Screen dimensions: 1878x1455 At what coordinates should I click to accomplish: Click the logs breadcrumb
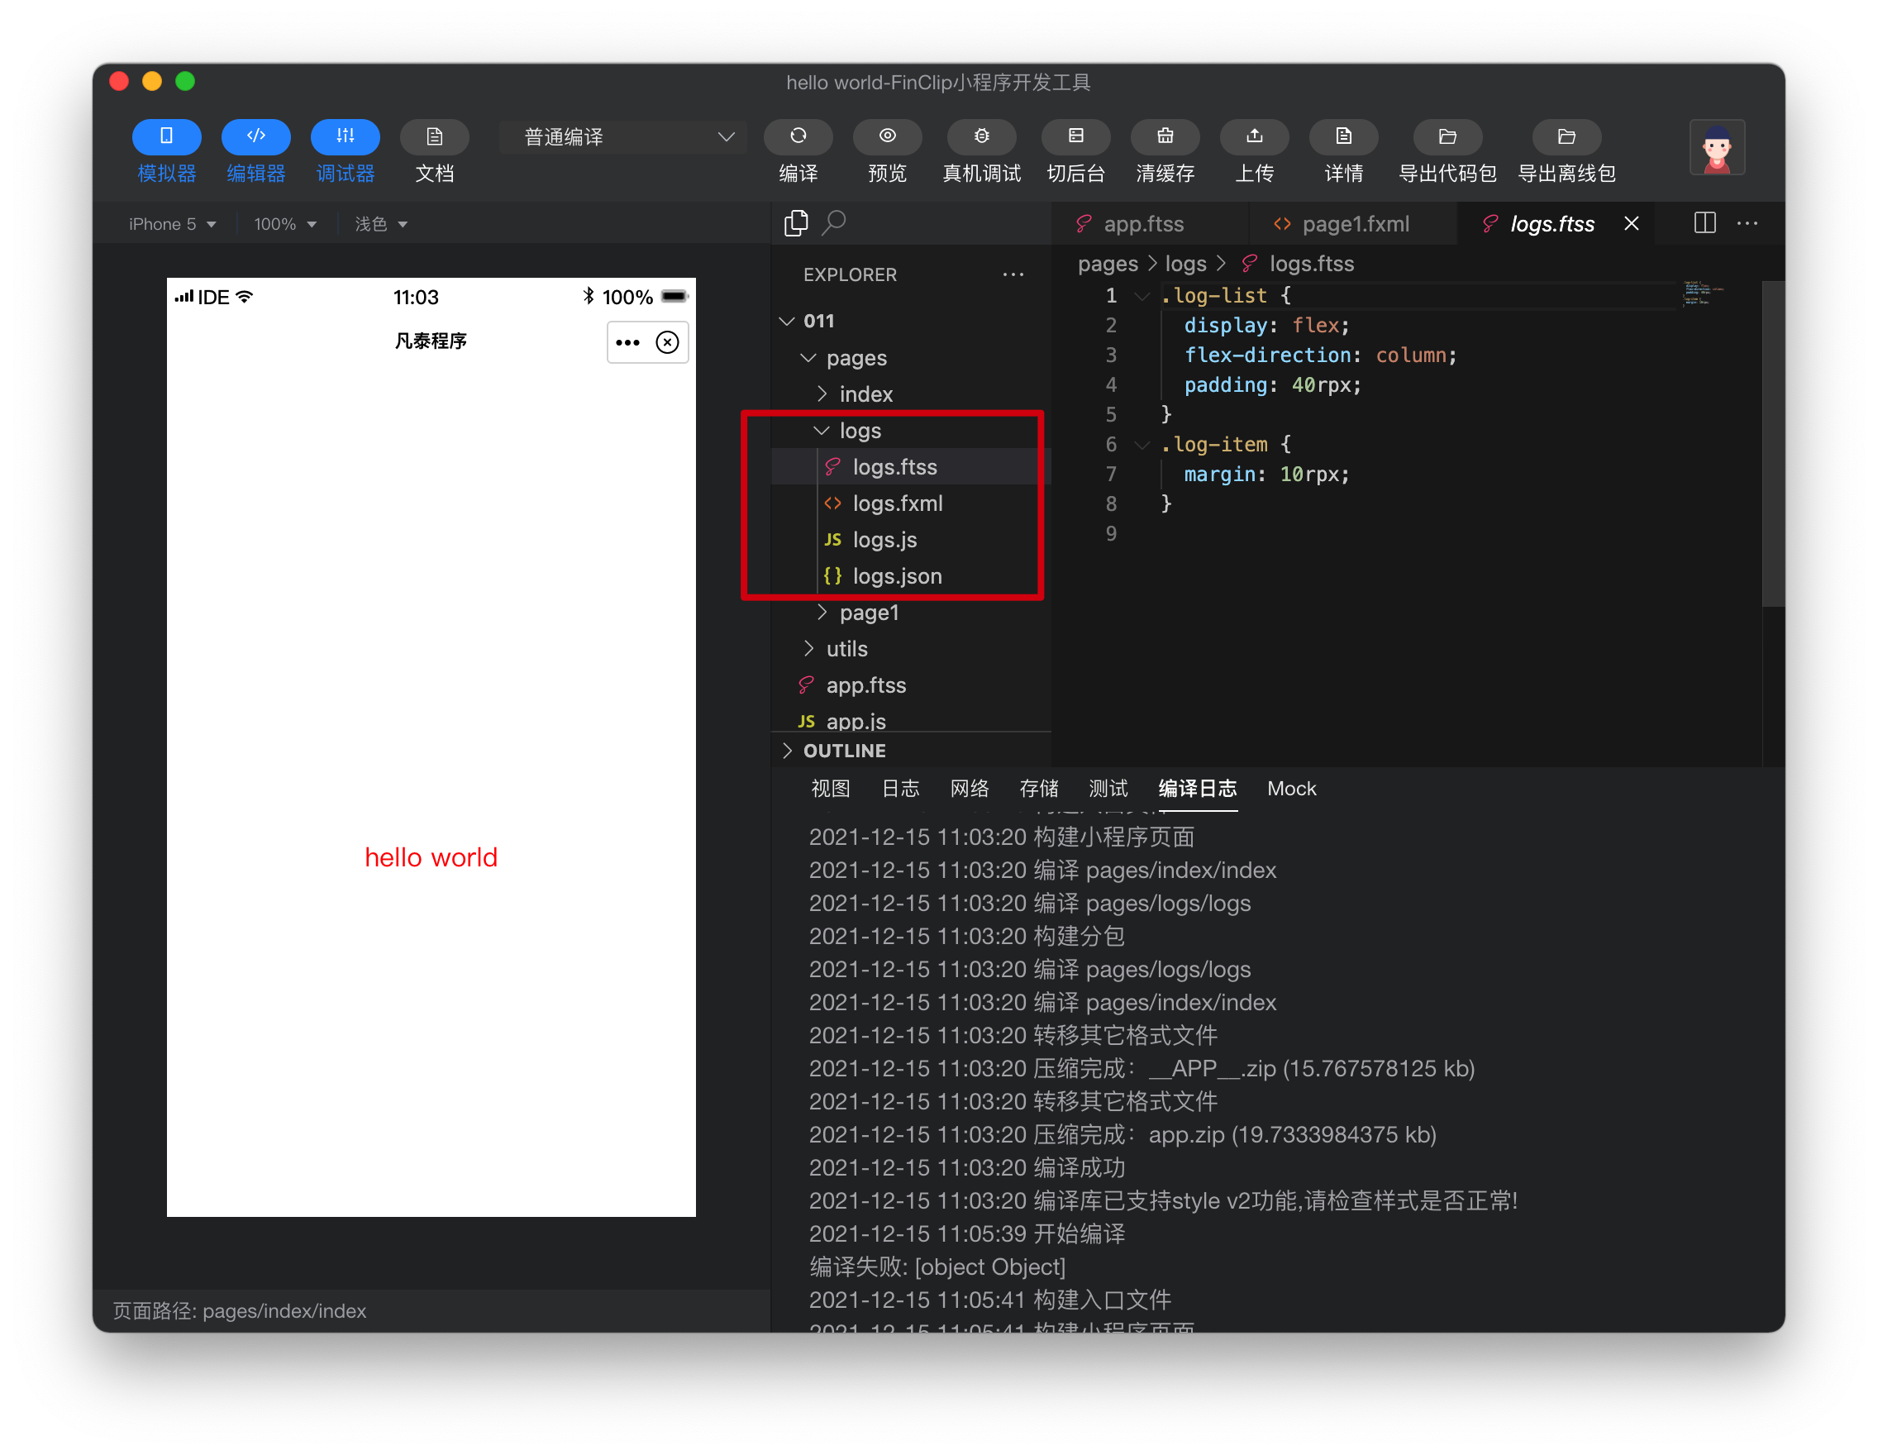pos(1186,264)
